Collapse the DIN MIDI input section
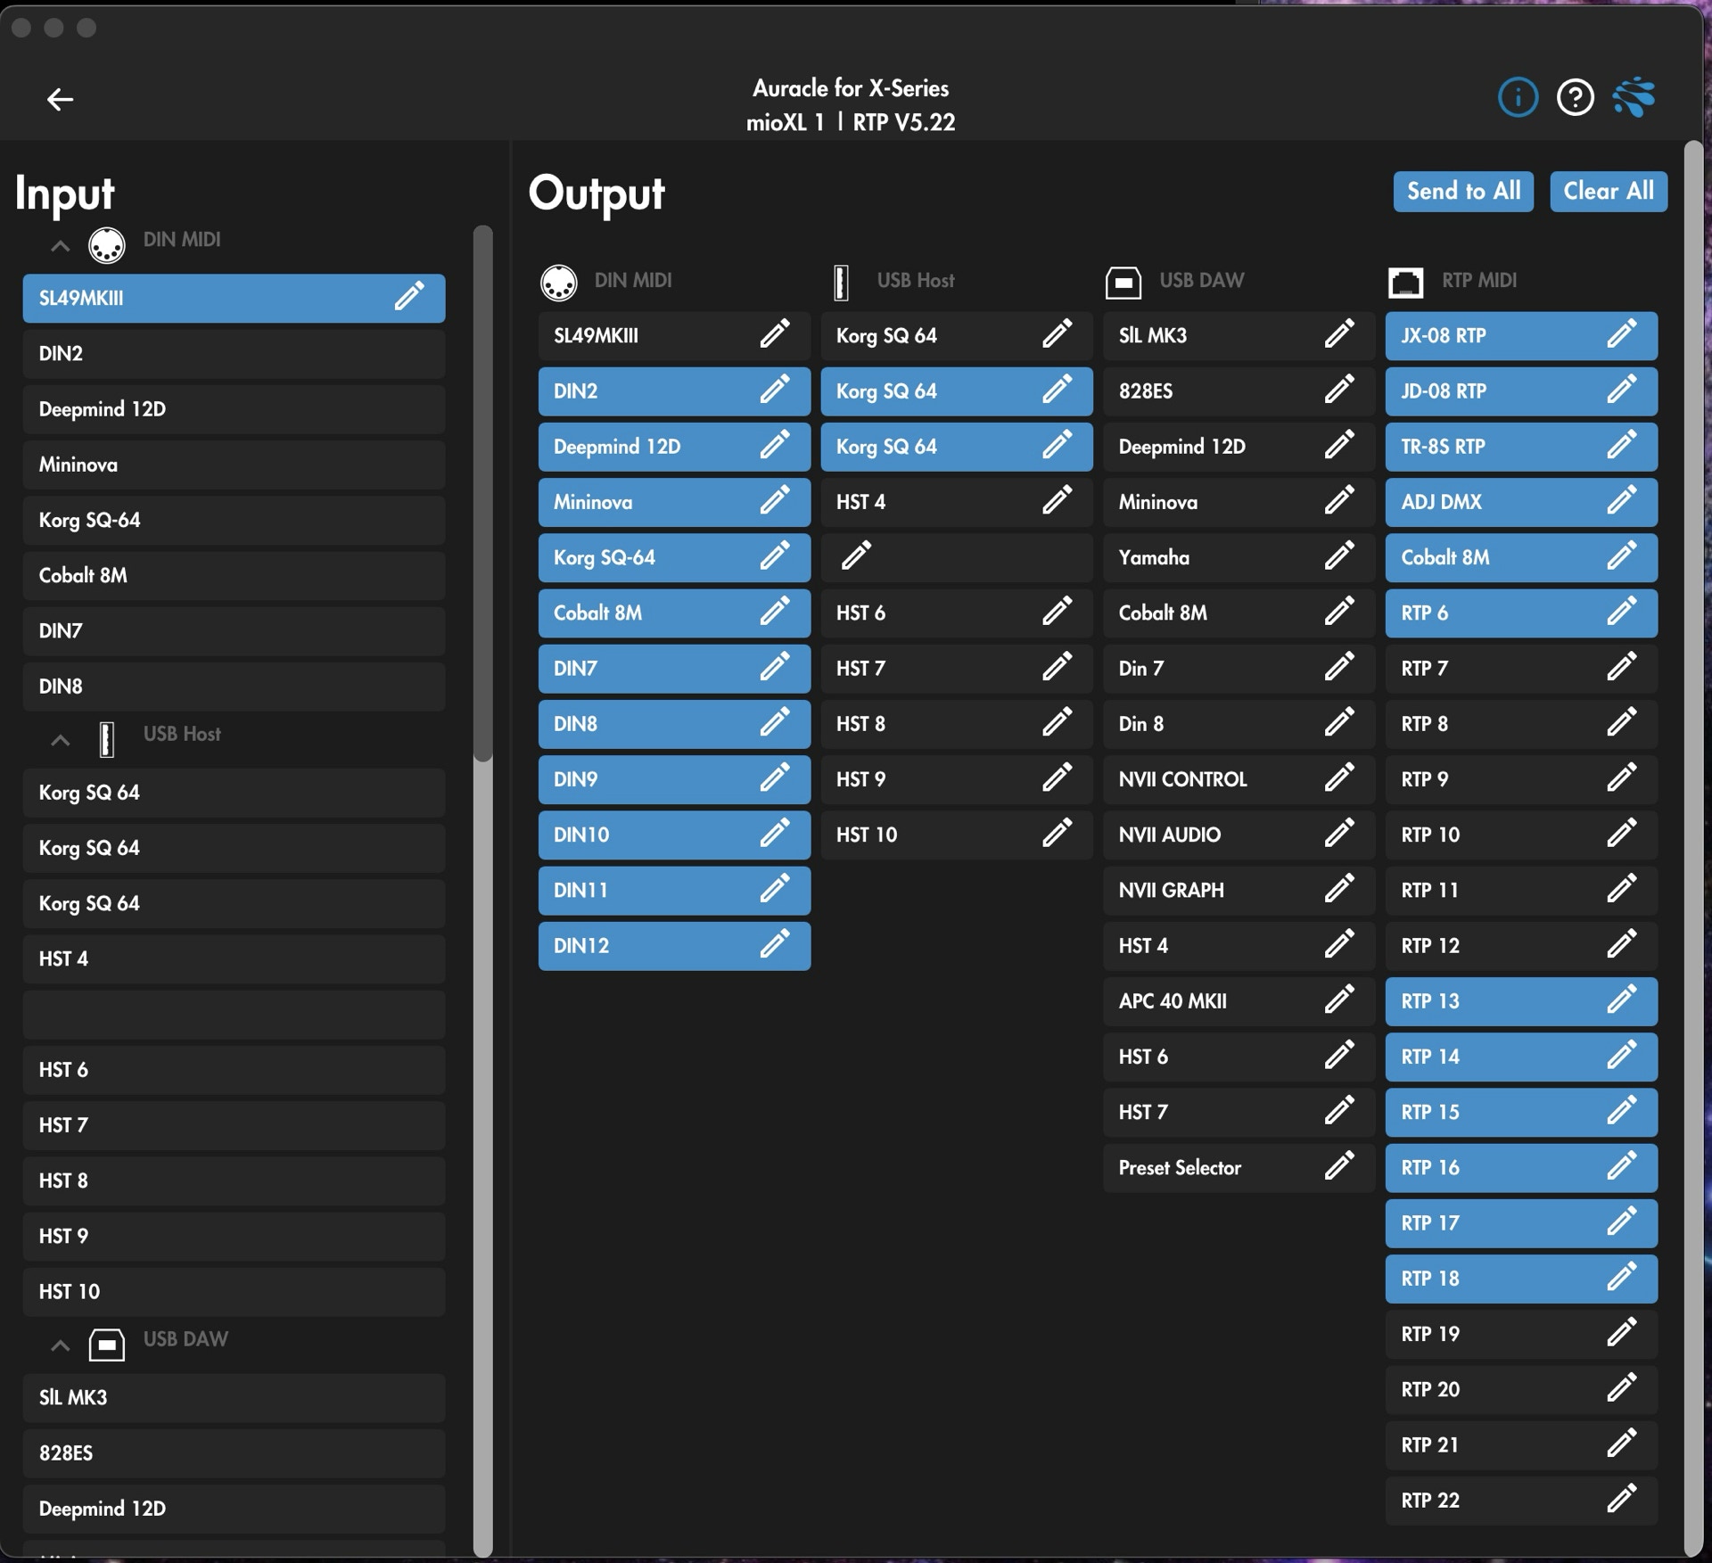Screen dimensions: 1712x1563 (60, 246)
